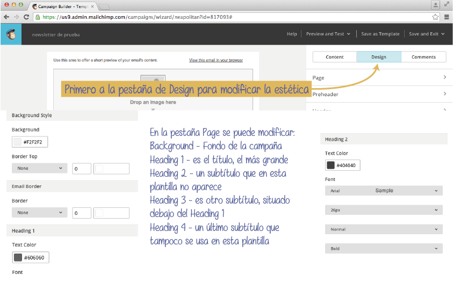Open the Email Border style dropdown
Screen dimensions: 453x289
pyautogui.click(x=40, y=213)
